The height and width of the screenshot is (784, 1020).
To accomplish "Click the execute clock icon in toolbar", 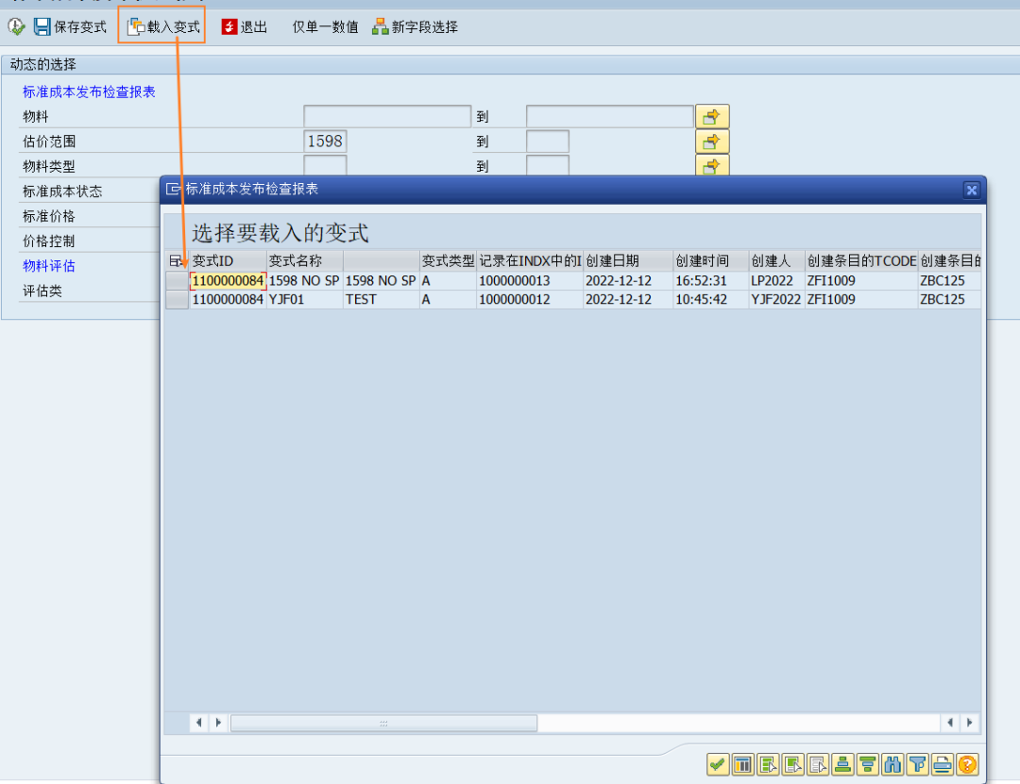I will (16, 26).
